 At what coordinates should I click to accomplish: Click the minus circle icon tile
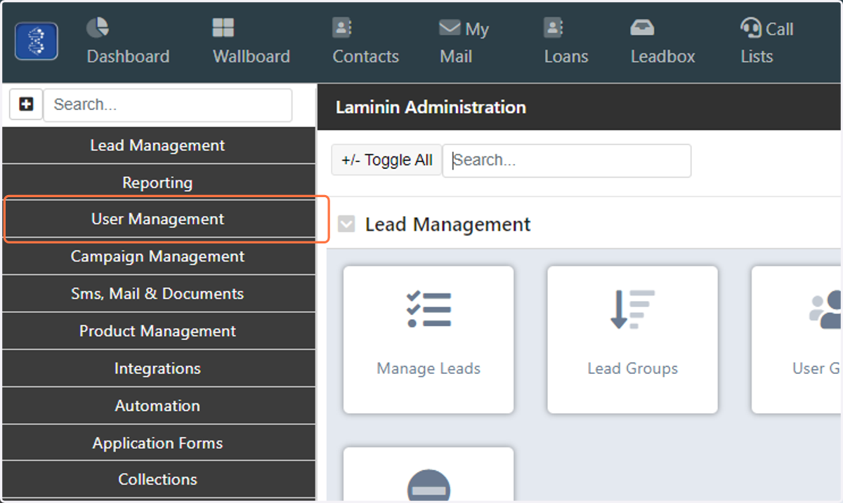[x=429, y=484]
